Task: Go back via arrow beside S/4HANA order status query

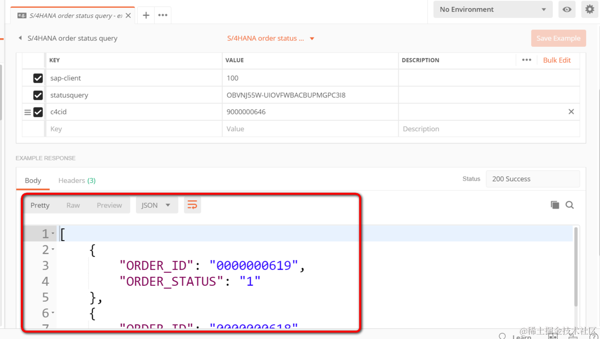Action: (20, 38)
